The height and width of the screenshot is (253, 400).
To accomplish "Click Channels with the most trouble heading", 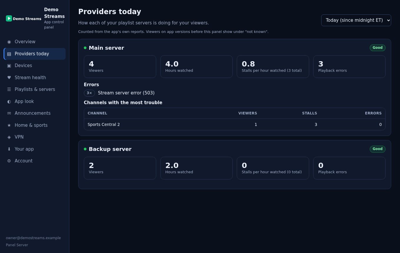I will (x=123, y=103).
